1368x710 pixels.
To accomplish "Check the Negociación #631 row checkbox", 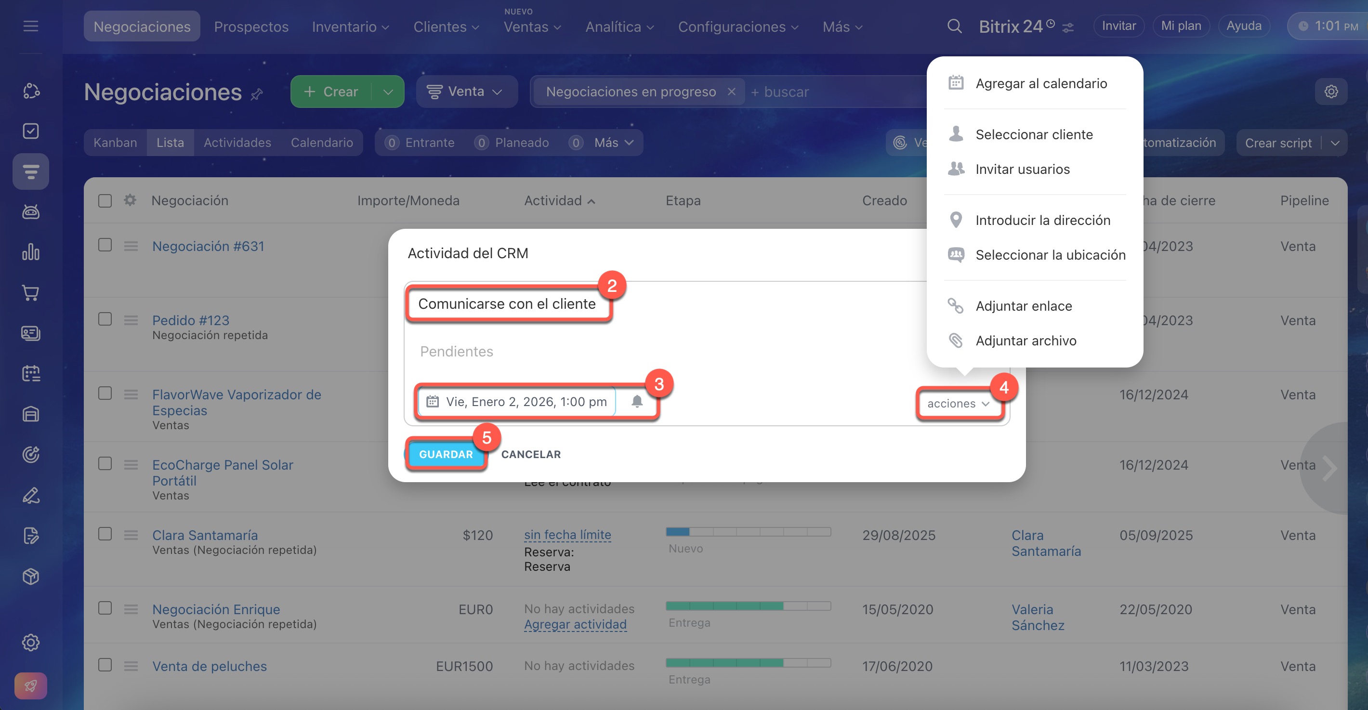I will [105, 245].
